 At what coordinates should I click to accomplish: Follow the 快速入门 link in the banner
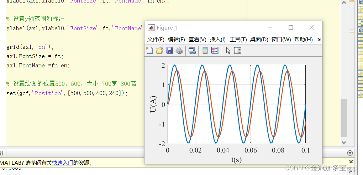click(x=63, y=163)
